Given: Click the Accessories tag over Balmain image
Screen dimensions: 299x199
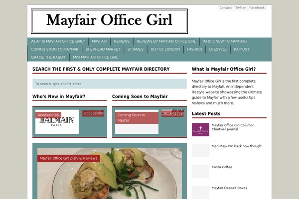Looking at the screenshot, I should tap(48, 115).
